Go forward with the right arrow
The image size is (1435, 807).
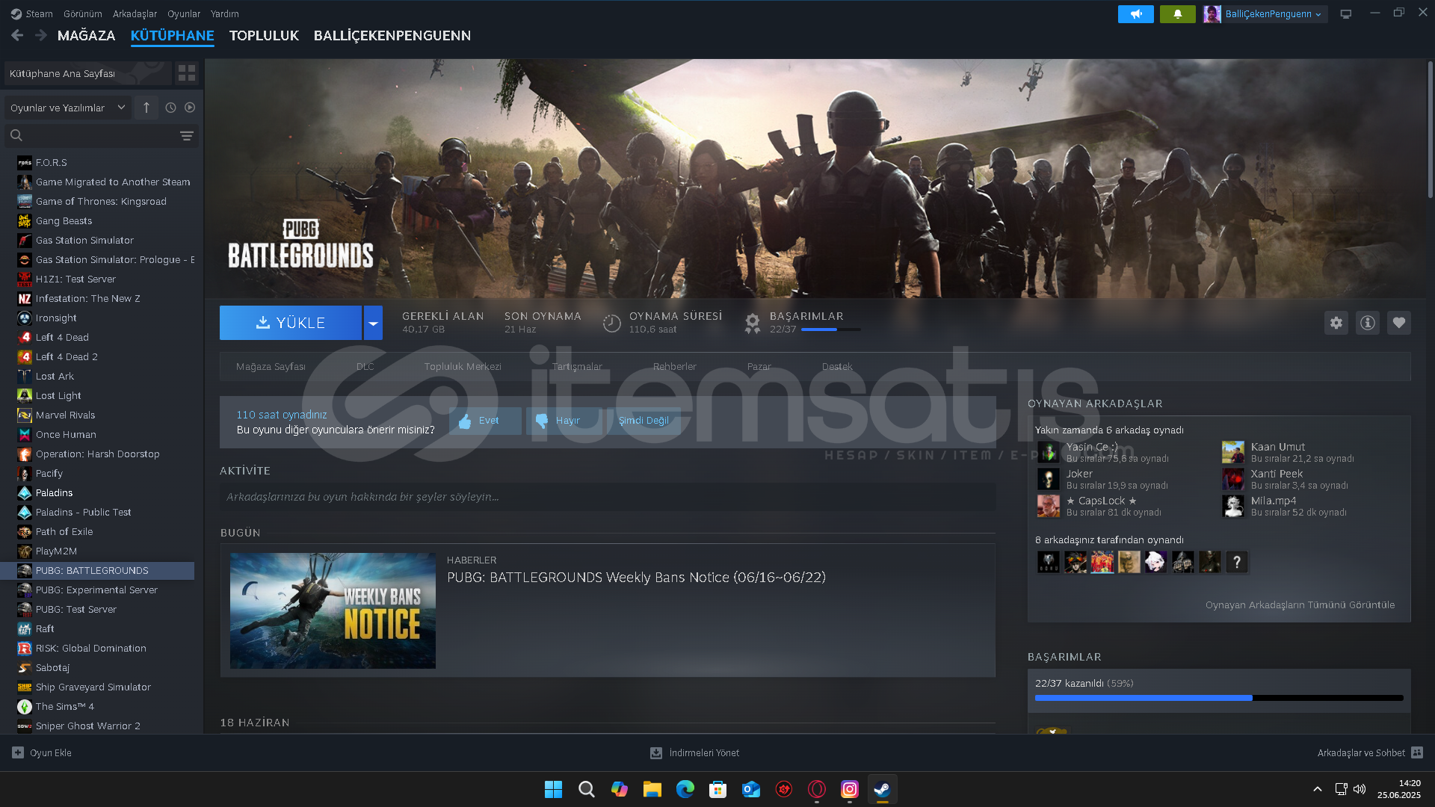tap(41, 35)
